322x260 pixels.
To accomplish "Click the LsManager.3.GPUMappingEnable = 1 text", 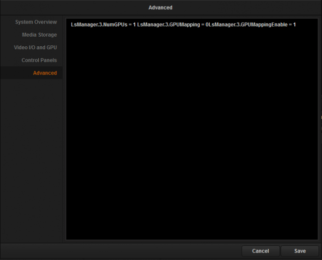I will point(252,25).
